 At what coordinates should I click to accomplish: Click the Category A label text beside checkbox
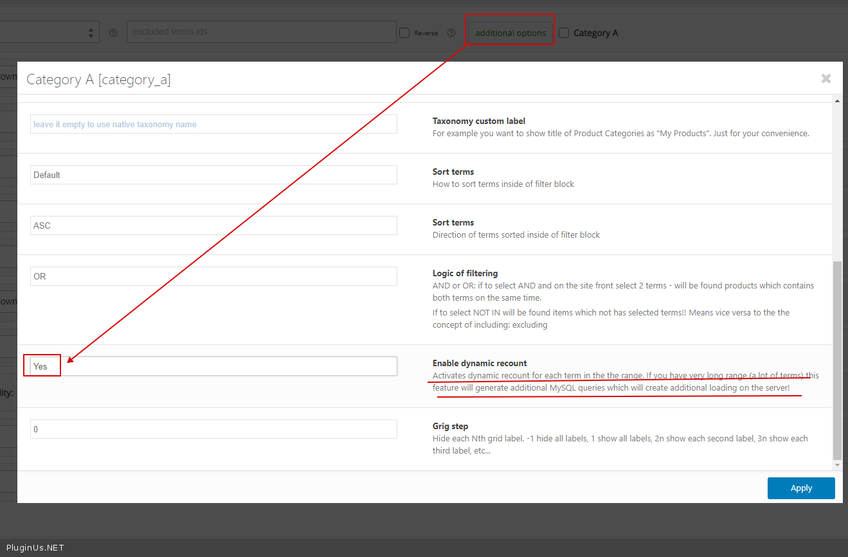point(595,33)
